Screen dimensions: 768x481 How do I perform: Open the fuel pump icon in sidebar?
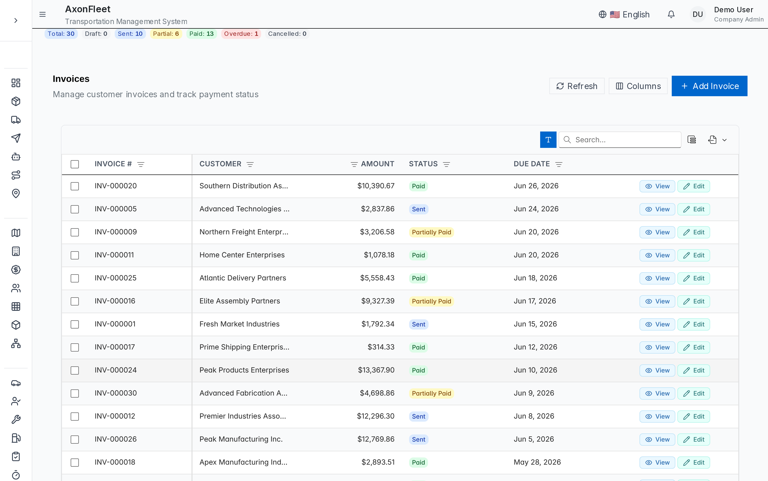click(x=16, y=438)
